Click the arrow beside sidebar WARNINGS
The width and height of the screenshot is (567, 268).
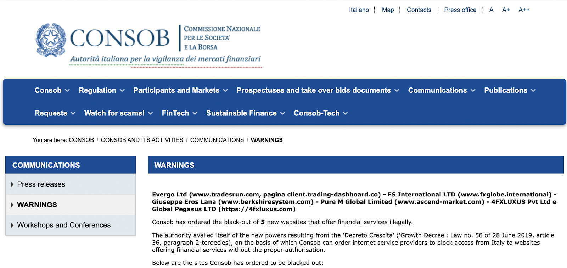(x=12, y=205)
